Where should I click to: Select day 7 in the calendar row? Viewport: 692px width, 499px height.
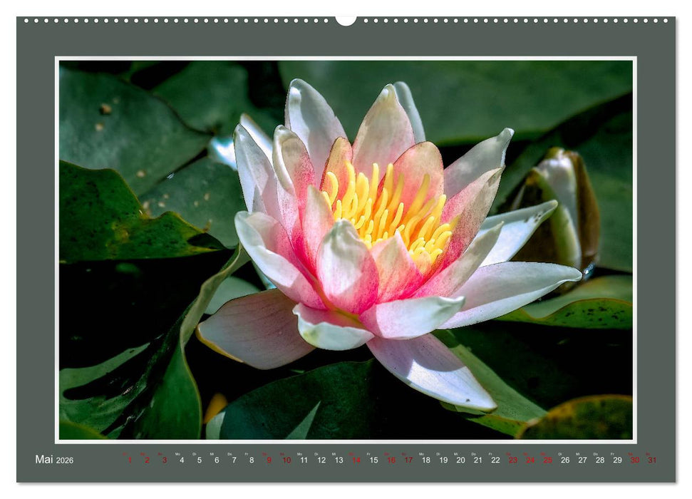(234, 461)
